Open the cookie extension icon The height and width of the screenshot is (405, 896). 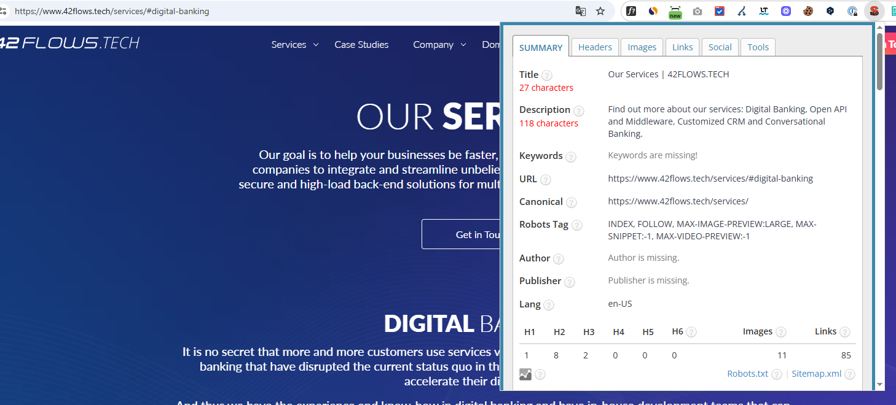pos(808,11)
